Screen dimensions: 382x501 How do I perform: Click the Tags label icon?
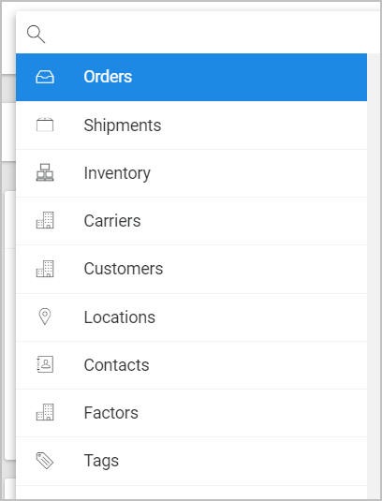pyautogui.click(x=45, y=461)
